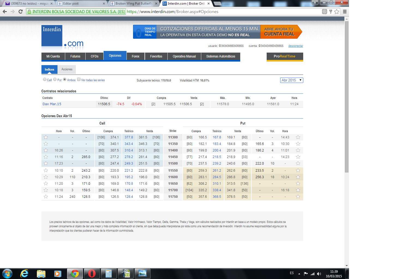Open Windows Explorer from the taskbar
This screenshot has height=279, width=409.
click(x=41, y=273)
